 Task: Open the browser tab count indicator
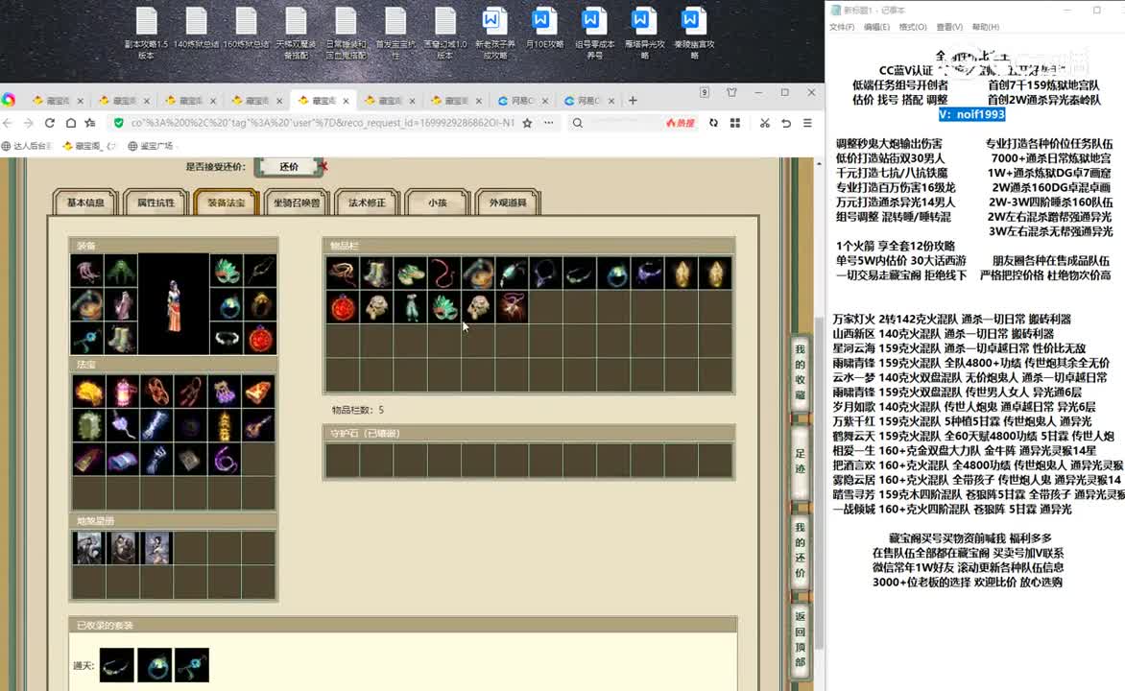pos(705,92)
